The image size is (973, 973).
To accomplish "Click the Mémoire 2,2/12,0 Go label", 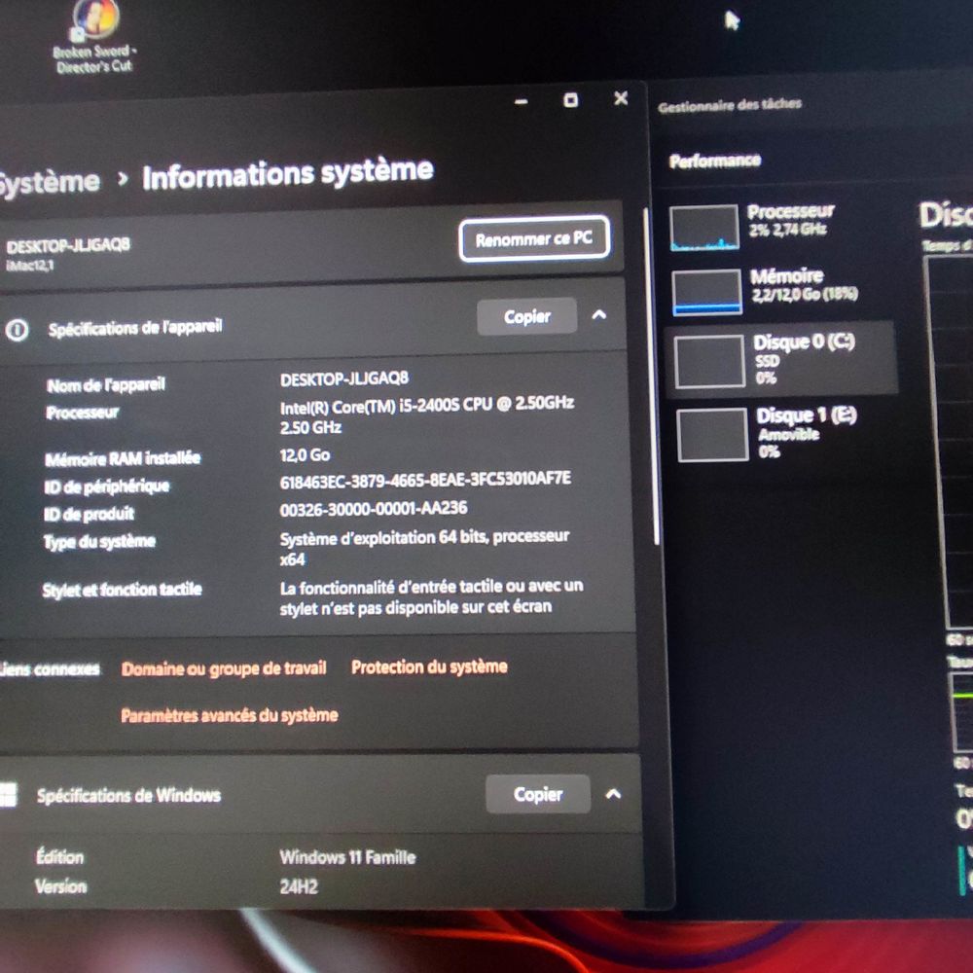I will click(x=805, y=285).
